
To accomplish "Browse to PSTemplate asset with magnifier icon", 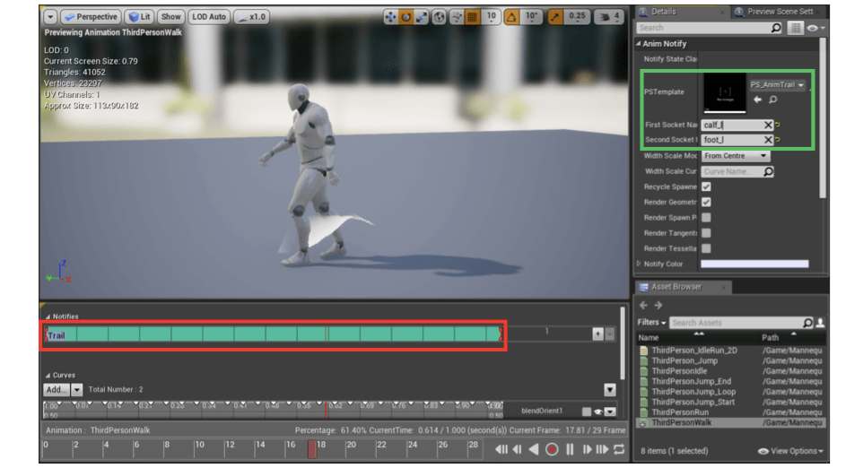I will pos(772,100).
